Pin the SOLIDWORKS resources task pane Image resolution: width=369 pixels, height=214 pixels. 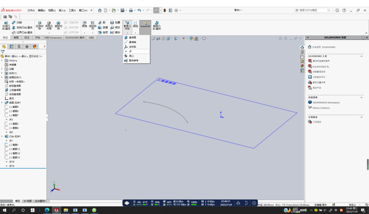[366, 38]
